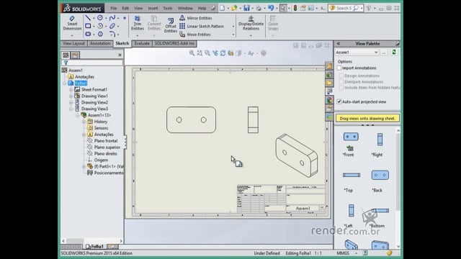
Task: Toggle Include items from hidden features checkbox
Action: coord(341,88)
